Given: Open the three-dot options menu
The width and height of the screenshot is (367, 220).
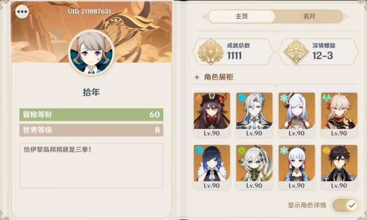Looking at the screenshot, I should click(22, 11).
